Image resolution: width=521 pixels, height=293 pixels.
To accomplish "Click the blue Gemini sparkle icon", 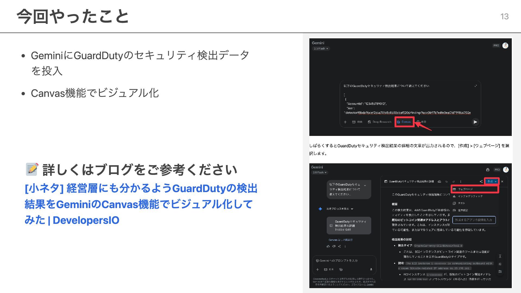I will (320, 209).
